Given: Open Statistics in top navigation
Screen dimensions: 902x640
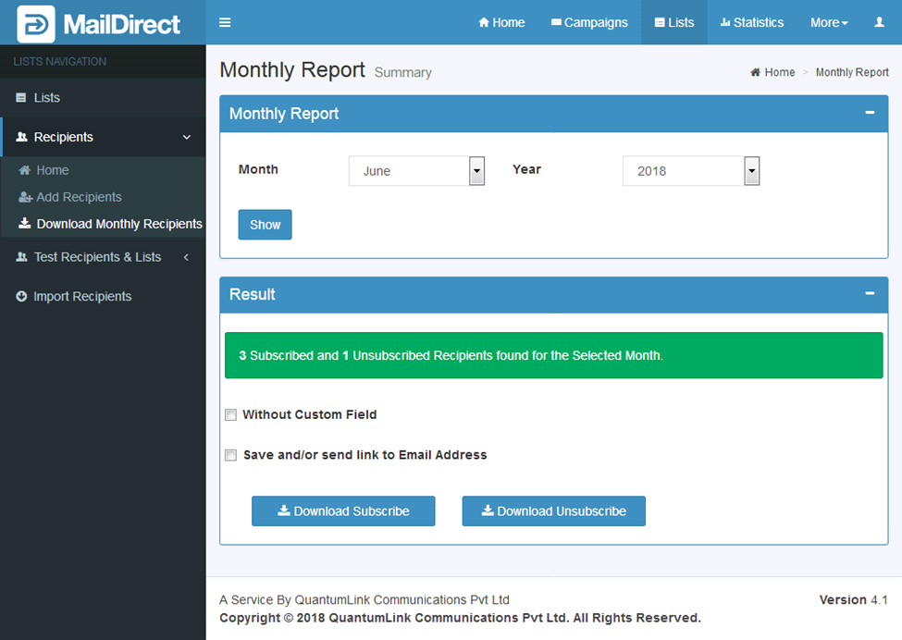Looking at the screenshot, I should coord(751,22).
